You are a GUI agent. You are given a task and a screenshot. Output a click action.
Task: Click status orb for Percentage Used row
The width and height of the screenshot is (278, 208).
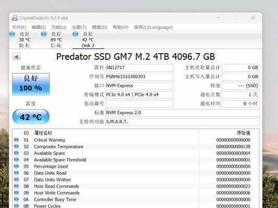pos(16,166)
